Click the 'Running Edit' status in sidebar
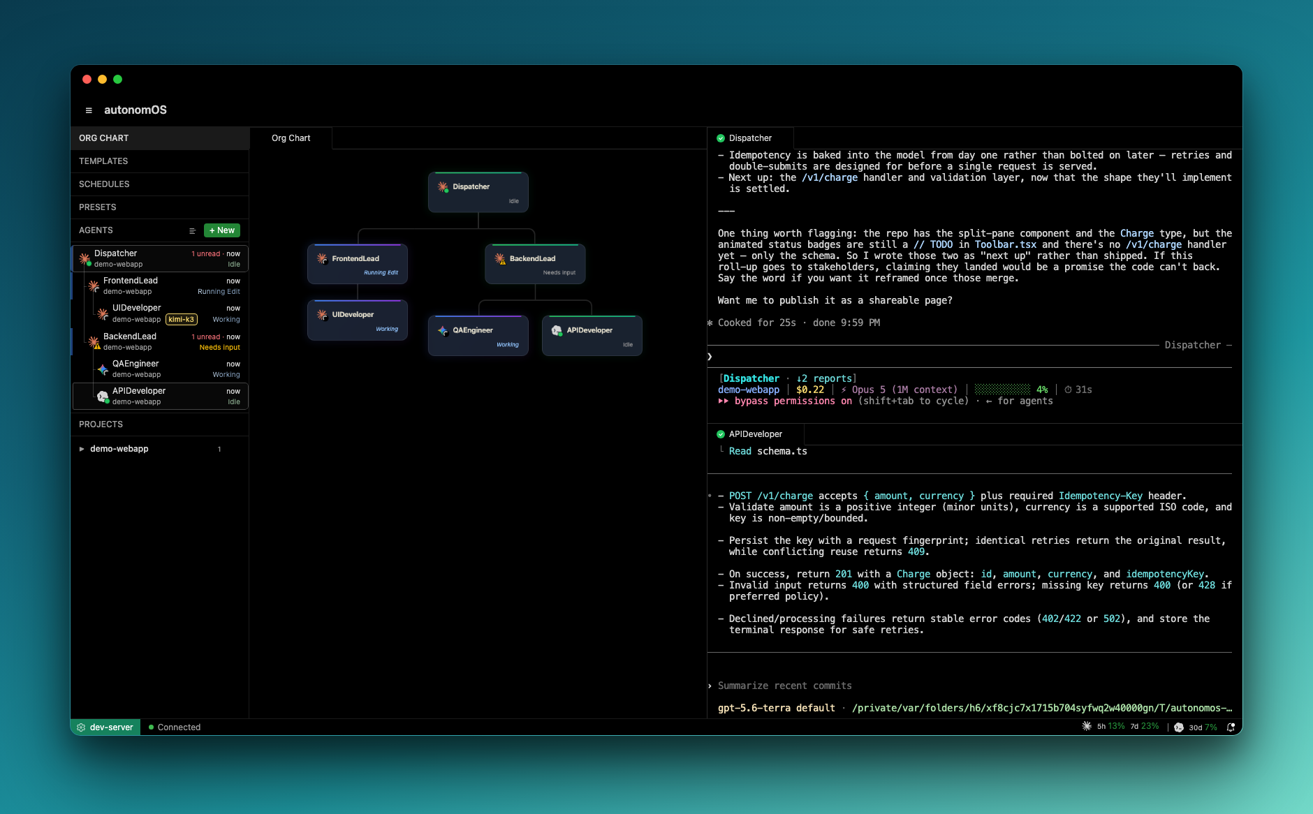Viewport: 1313px width, 814px height. (x=219, y=292)
